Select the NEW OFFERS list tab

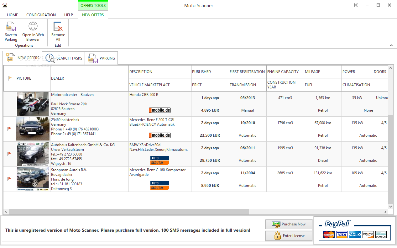(x=23, y=58)
